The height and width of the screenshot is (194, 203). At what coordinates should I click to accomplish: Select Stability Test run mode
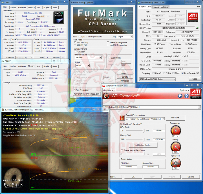click(75, 45)
